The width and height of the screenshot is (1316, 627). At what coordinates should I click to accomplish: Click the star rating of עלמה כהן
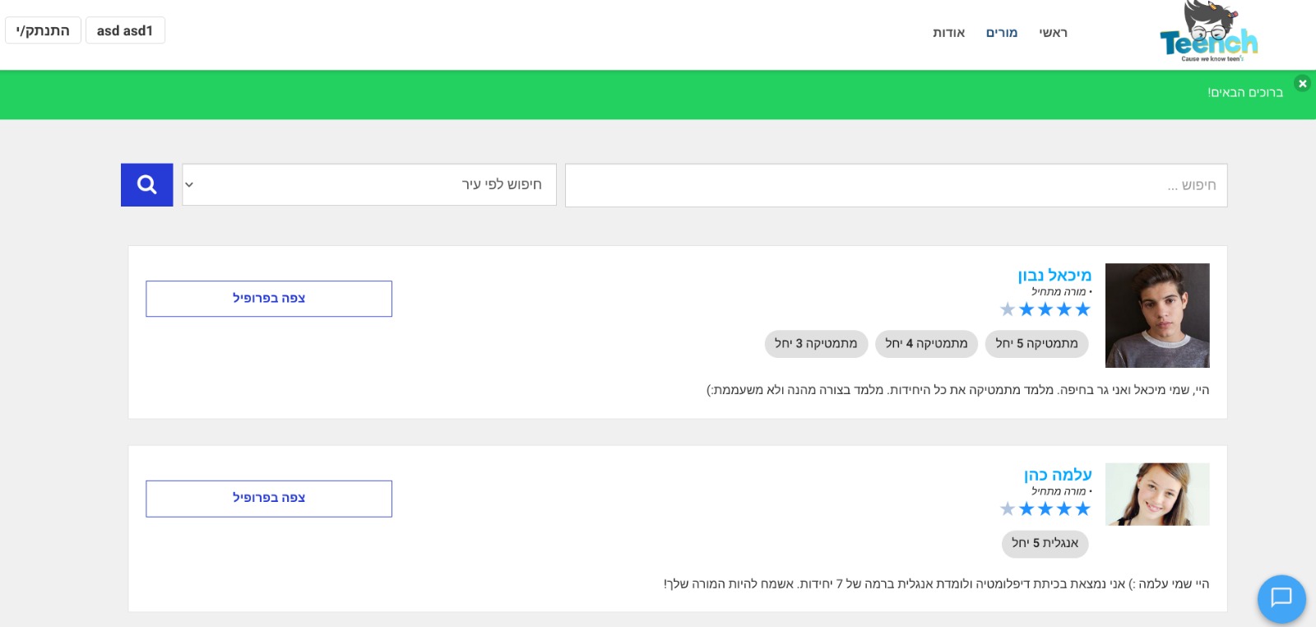[x=1045, y=509]
